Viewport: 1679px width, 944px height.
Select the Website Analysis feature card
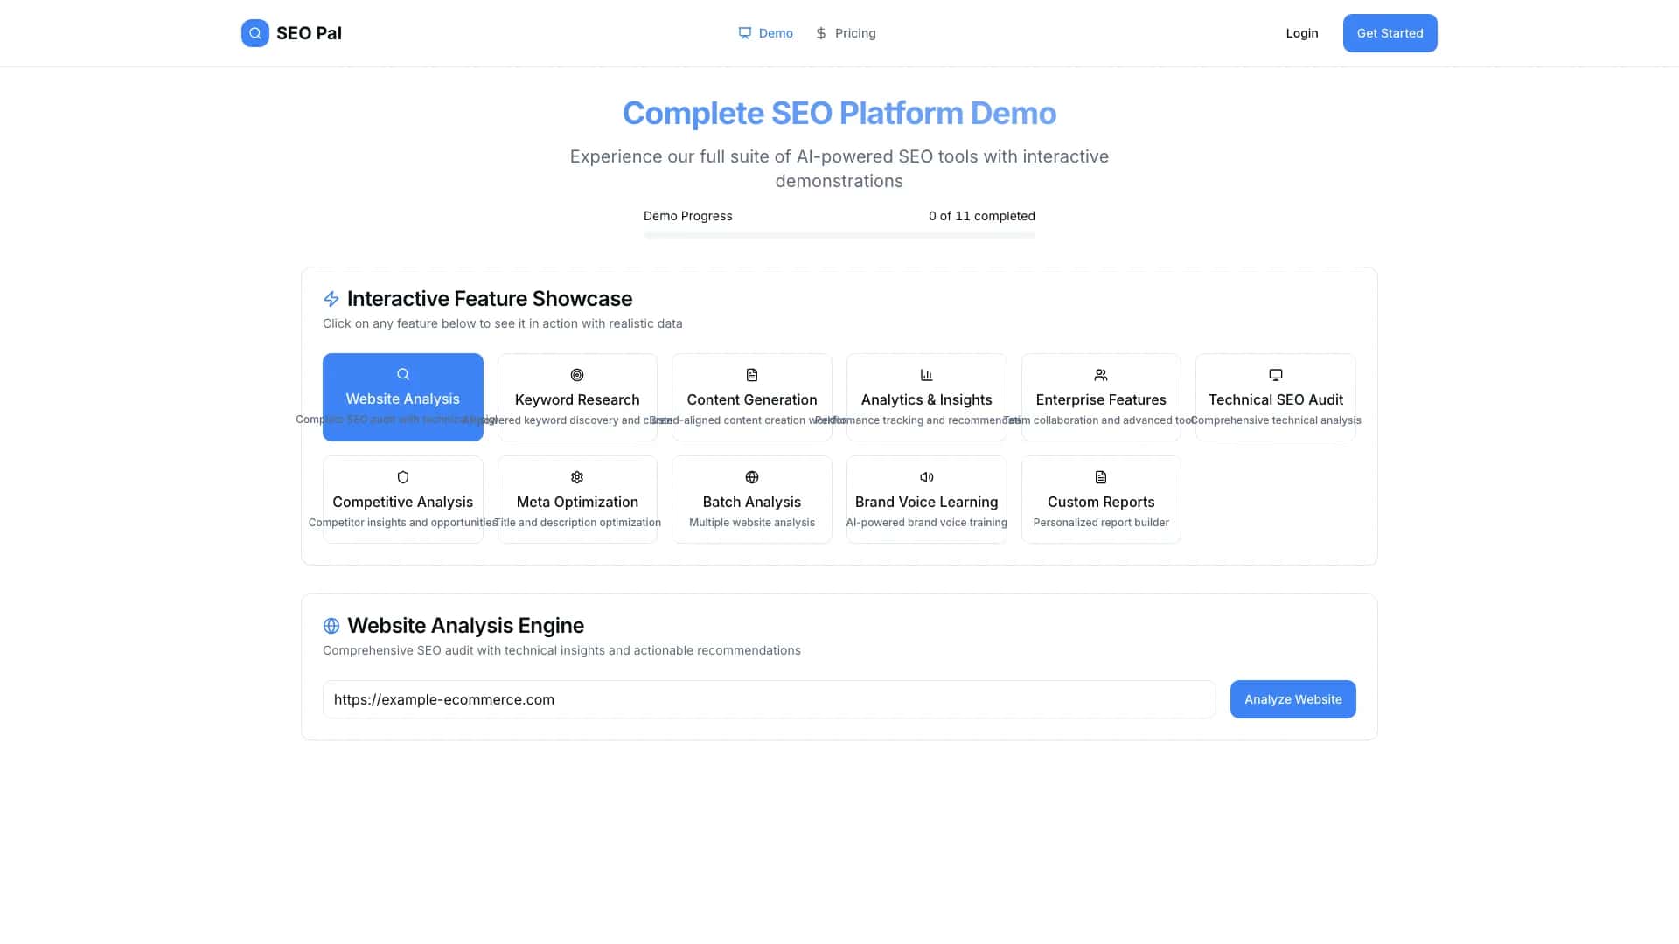402,397
